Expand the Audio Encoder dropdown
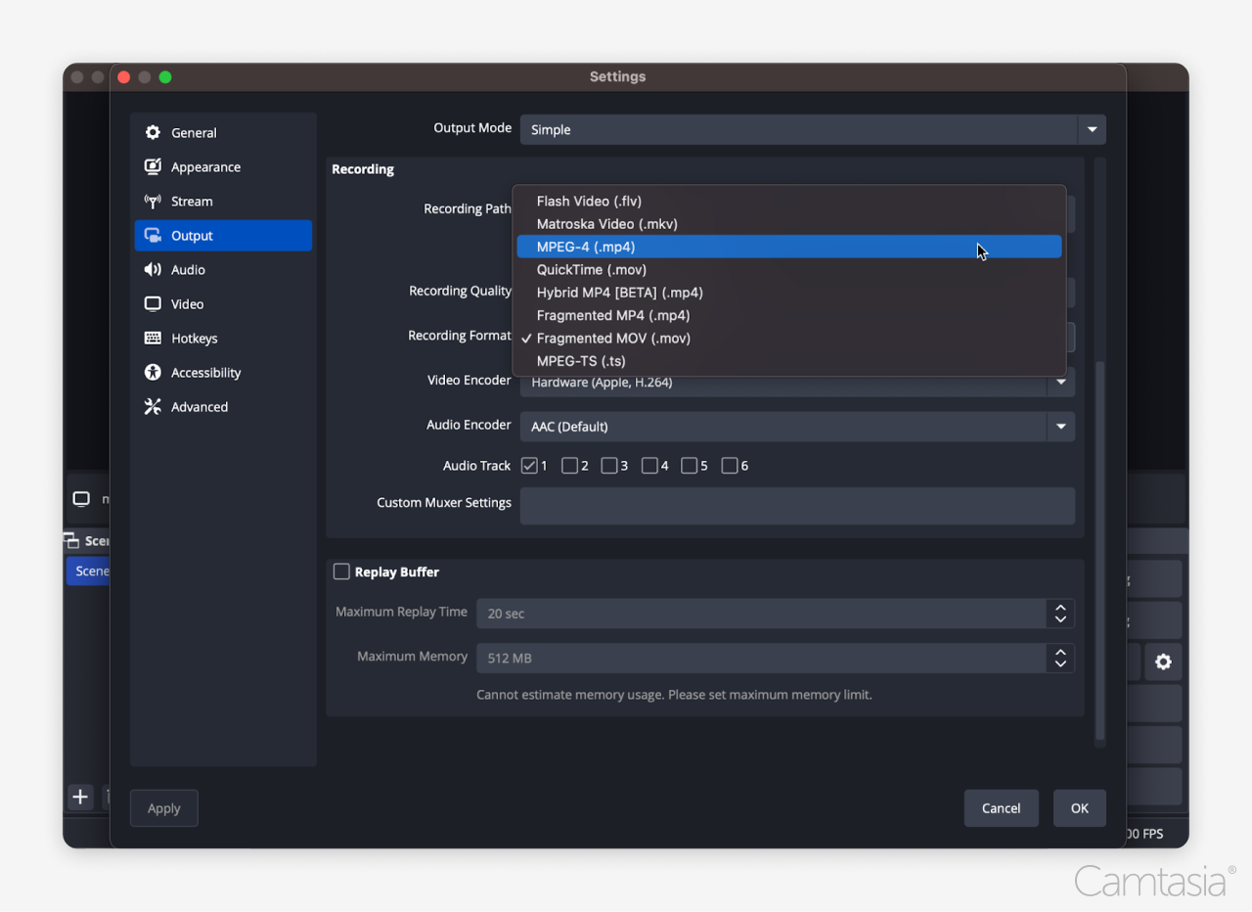 coord(1060,427)
